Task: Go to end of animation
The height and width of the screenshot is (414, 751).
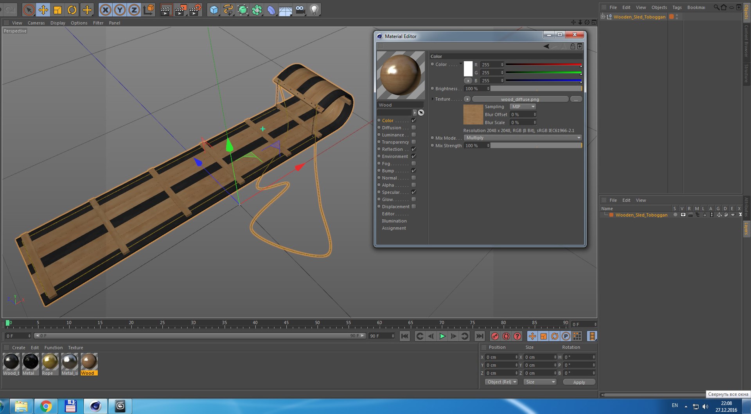Action: (480, 336)
